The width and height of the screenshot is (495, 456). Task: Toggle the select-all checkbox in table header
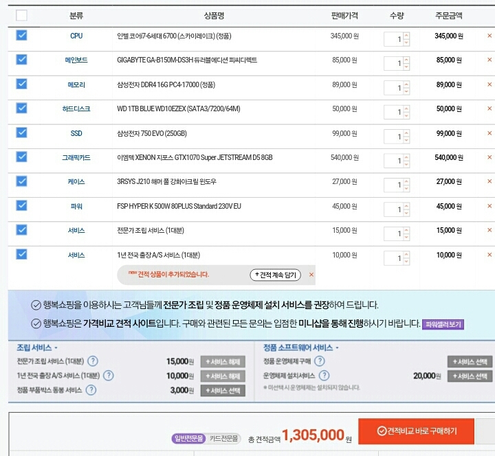(21, 15)
